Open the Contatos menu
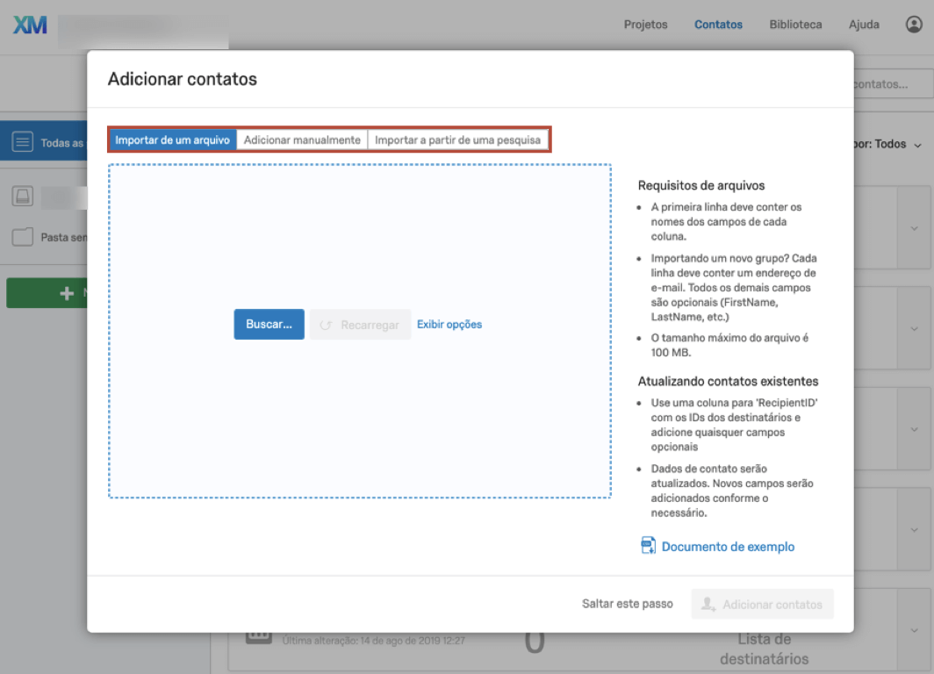Image resolution: width=934 pixels, height=674 pixels. click(x=718, y=25)
